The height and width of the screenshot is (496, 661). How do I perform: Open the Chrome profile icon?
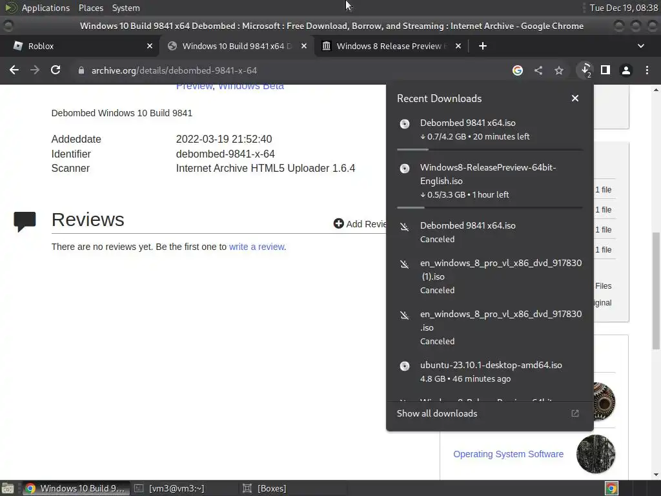pos(626,70)
